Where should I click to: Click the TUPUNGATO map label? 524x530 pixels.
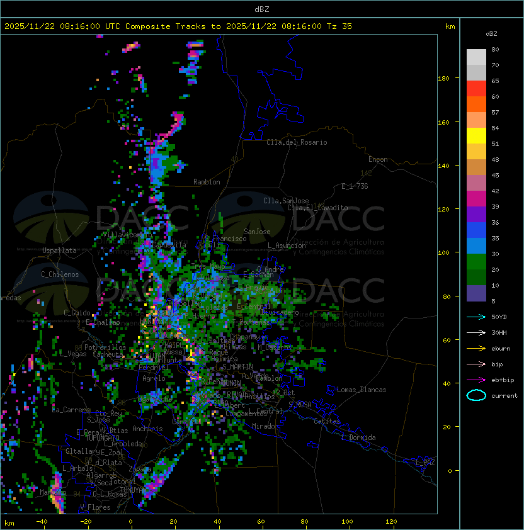103,437
